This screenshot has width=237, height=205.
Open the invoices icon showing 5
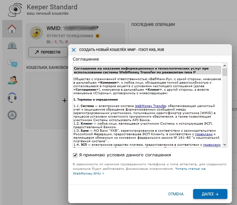12,46
